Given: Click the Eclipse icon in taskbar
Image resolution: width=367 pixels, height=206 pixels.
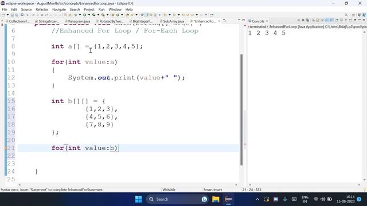Looking at the screenshot, I should (228, 199).
